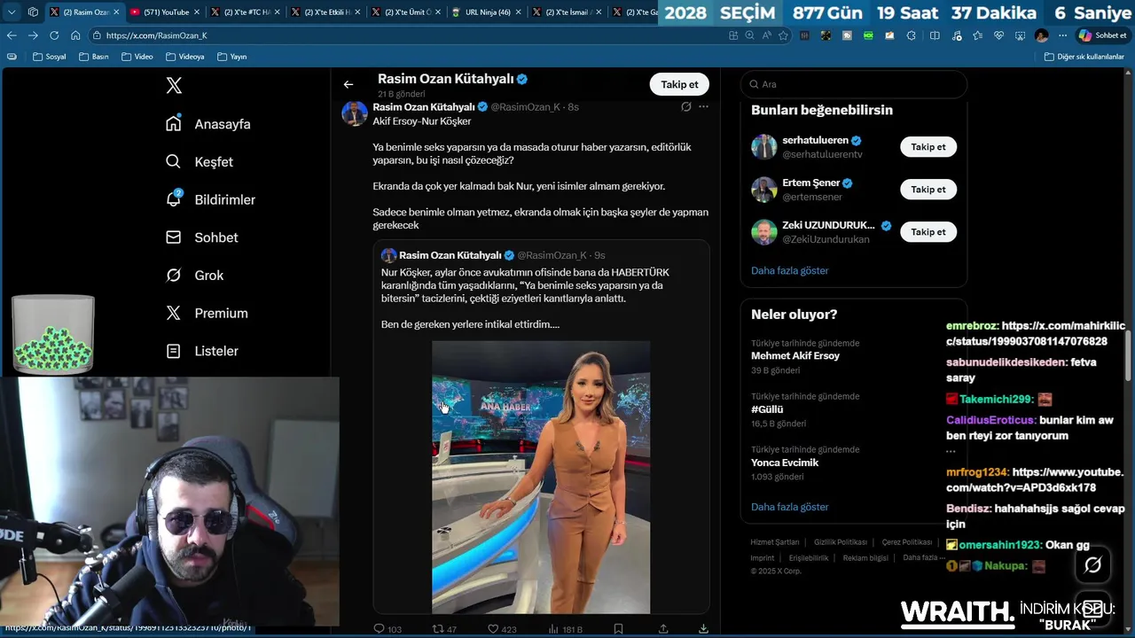Open the browser essentials heart icon

(999, 35)
